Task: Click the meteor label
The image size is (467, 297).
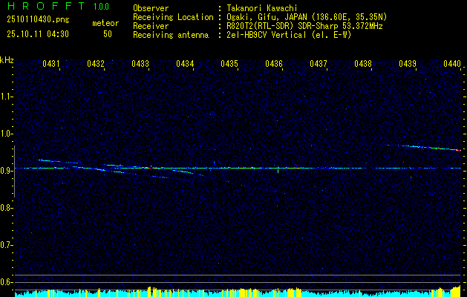Action: (x=105, y=23)
